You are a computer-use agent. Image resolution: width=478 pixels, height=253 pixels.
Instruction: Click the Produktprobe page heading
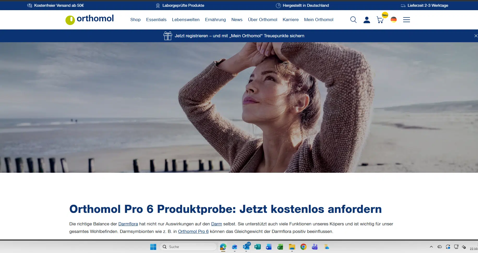point(226,209)
